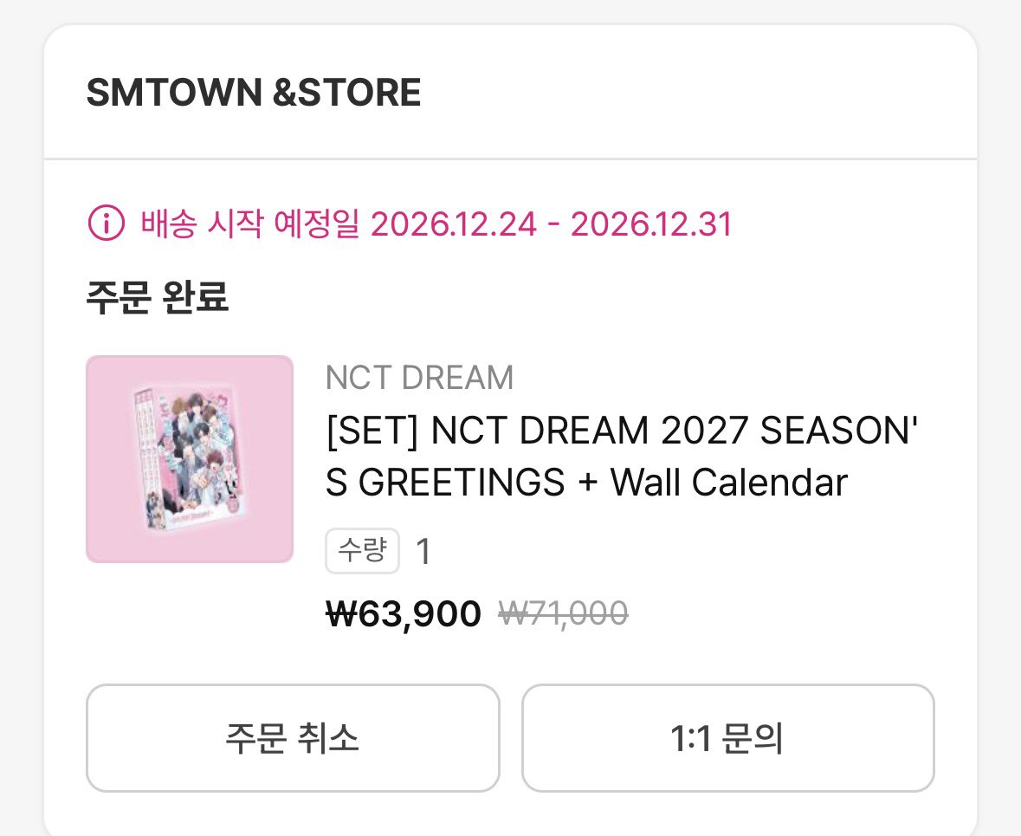Open the 1:1 문의 inquiry button
The height and width of the screenshot is (836, 1021).
[x=728, y=738]
